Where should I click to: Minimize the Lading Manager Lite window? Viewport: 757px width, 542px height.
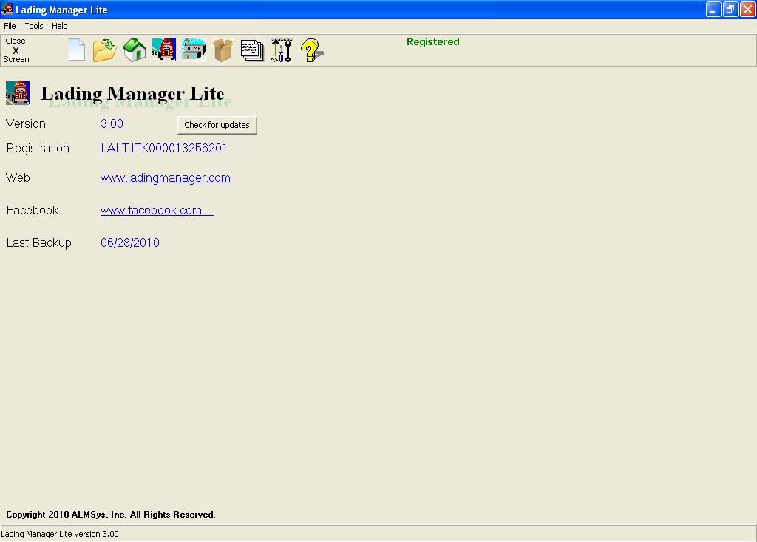click(x=713, y=10)
